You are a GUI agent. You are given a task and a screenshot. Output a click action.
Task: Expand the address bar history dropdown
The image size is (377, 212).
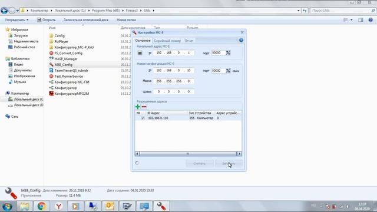click(x=299, y=11)
